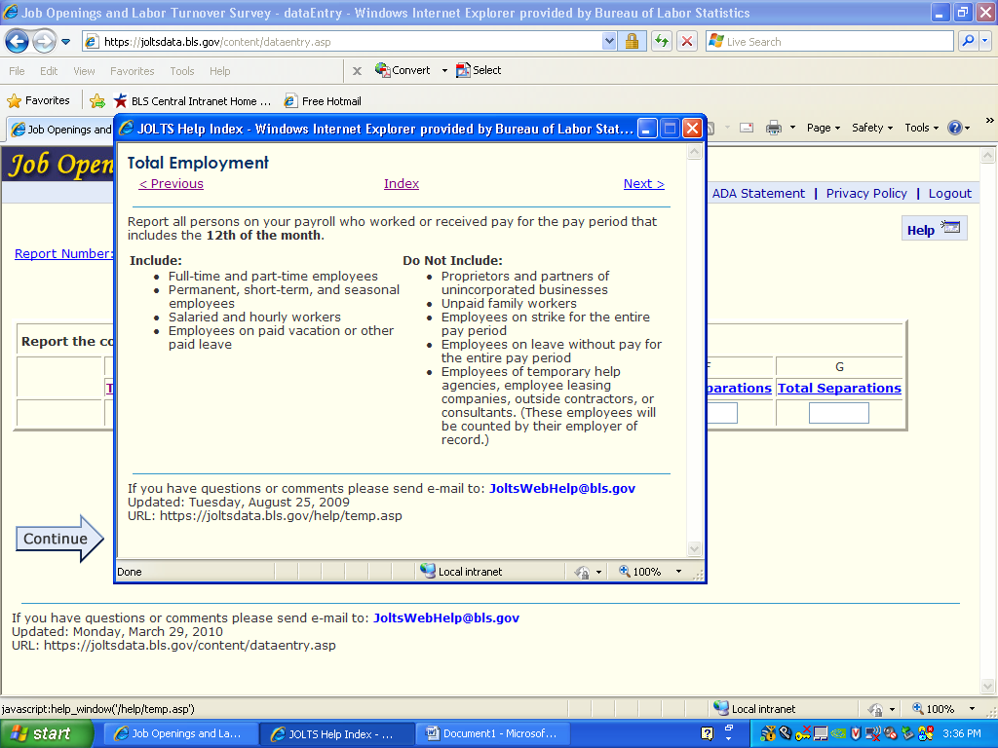The width and height of the screenshot is (998, 748).
Task: Open the Favorites menu in menu bar
Action: [x=132, y=71]
